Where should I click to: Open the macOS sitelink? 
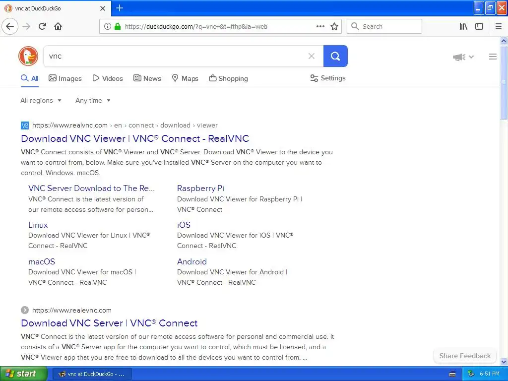click(42, 261)
